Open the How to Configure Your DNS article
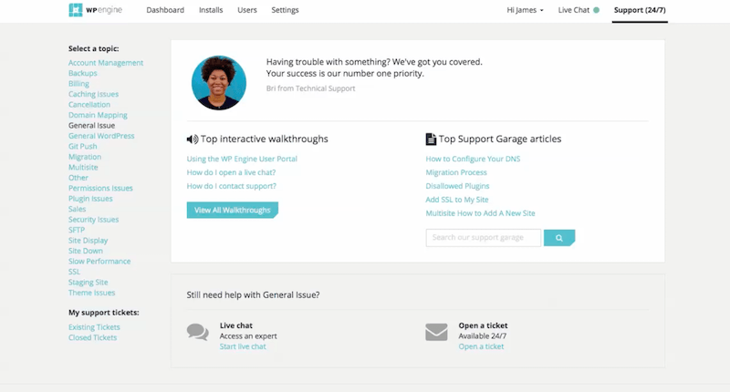Screen dimensions: 730x392 (x=473, y=159)
